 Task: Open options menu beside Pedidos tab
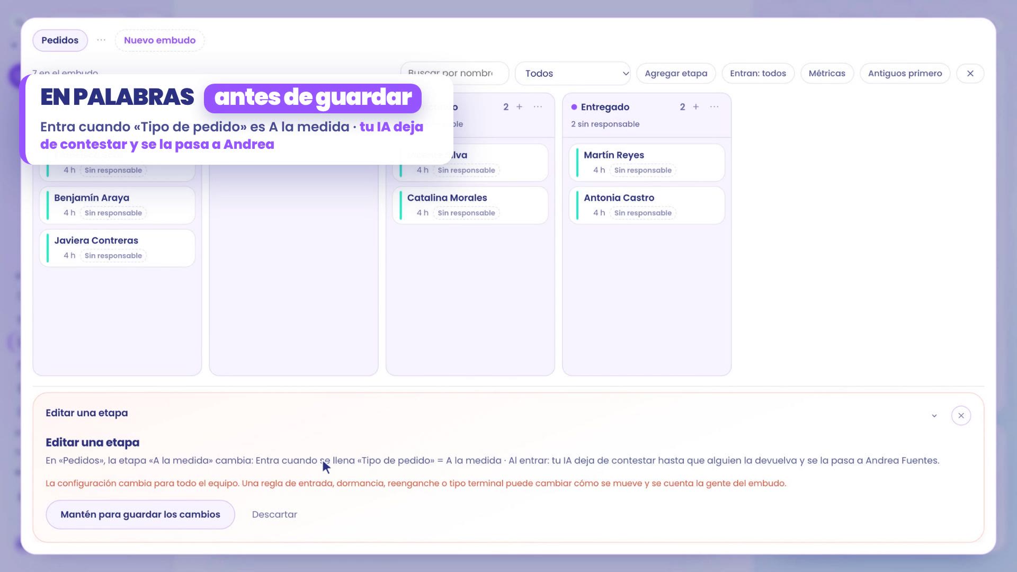(101, 40)
